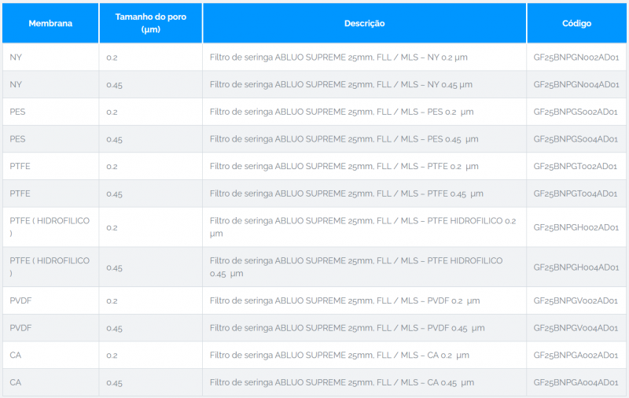The image size is (629, 398).
Task: Select code GF25BNPGA004AD01
Action: pos(576,383)
